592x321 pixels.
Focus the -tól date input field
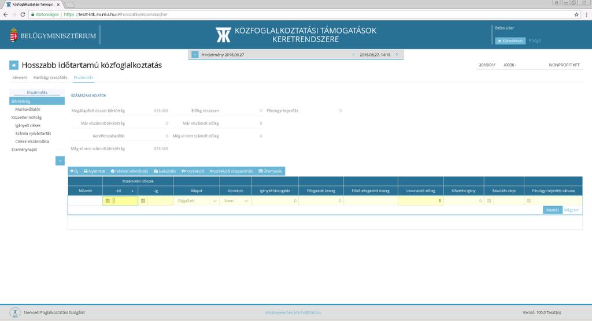[125, 201]
